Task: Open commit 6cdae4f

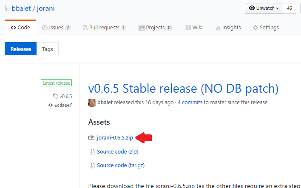Action: [x=63, y=105]
